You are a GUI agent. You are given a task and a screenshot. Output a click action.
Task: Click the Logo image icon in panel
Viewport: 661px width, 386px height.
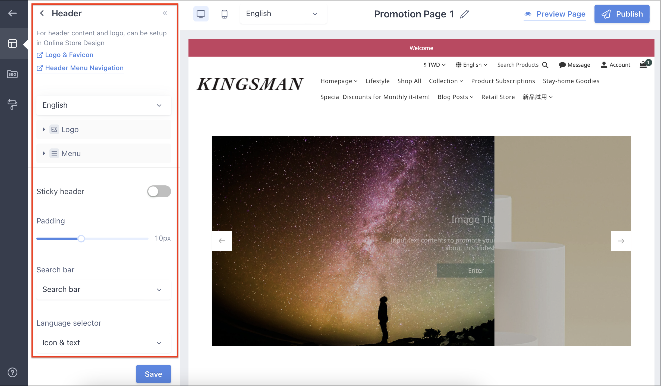pyautogui.click(x=54, y=129)
